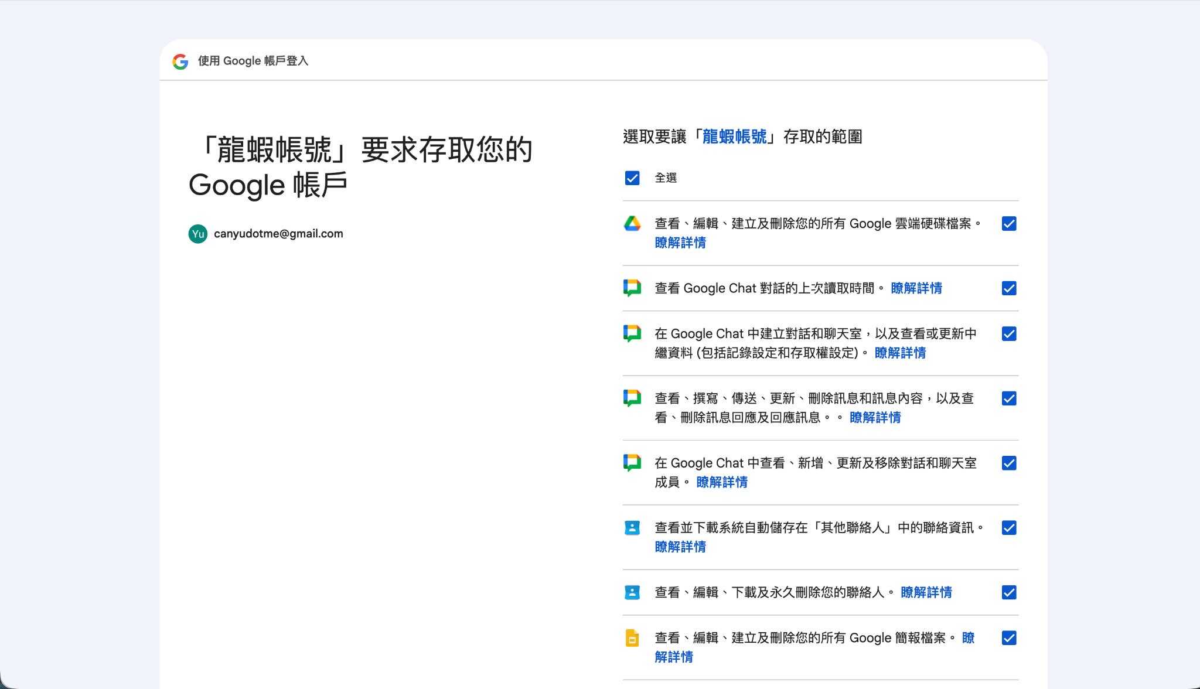Image resolution: width=1200 pixels, height=689 pixels.
Task: Click the Google Drive icon
Action: pos(632,223)
